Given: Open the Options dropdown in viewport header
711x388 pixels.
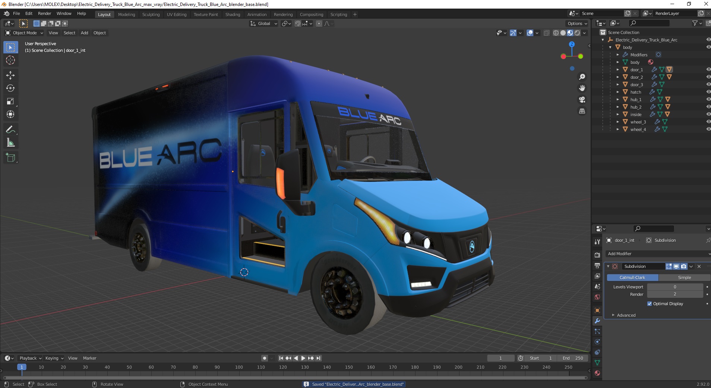Looking at the screenshot, I should (x=577, y=24).
